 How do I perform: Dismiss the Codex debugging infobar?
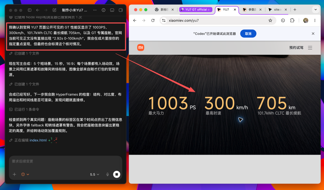click(x=313, y=34)
